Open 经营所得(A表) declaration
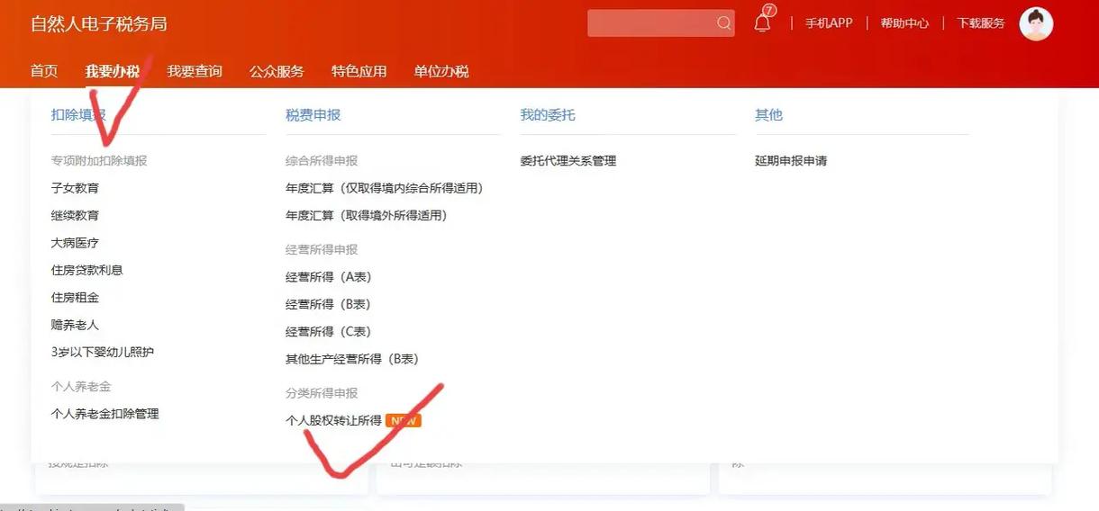Image resolution: width=1099 pixels, height=511 pixels. [329, 277]
